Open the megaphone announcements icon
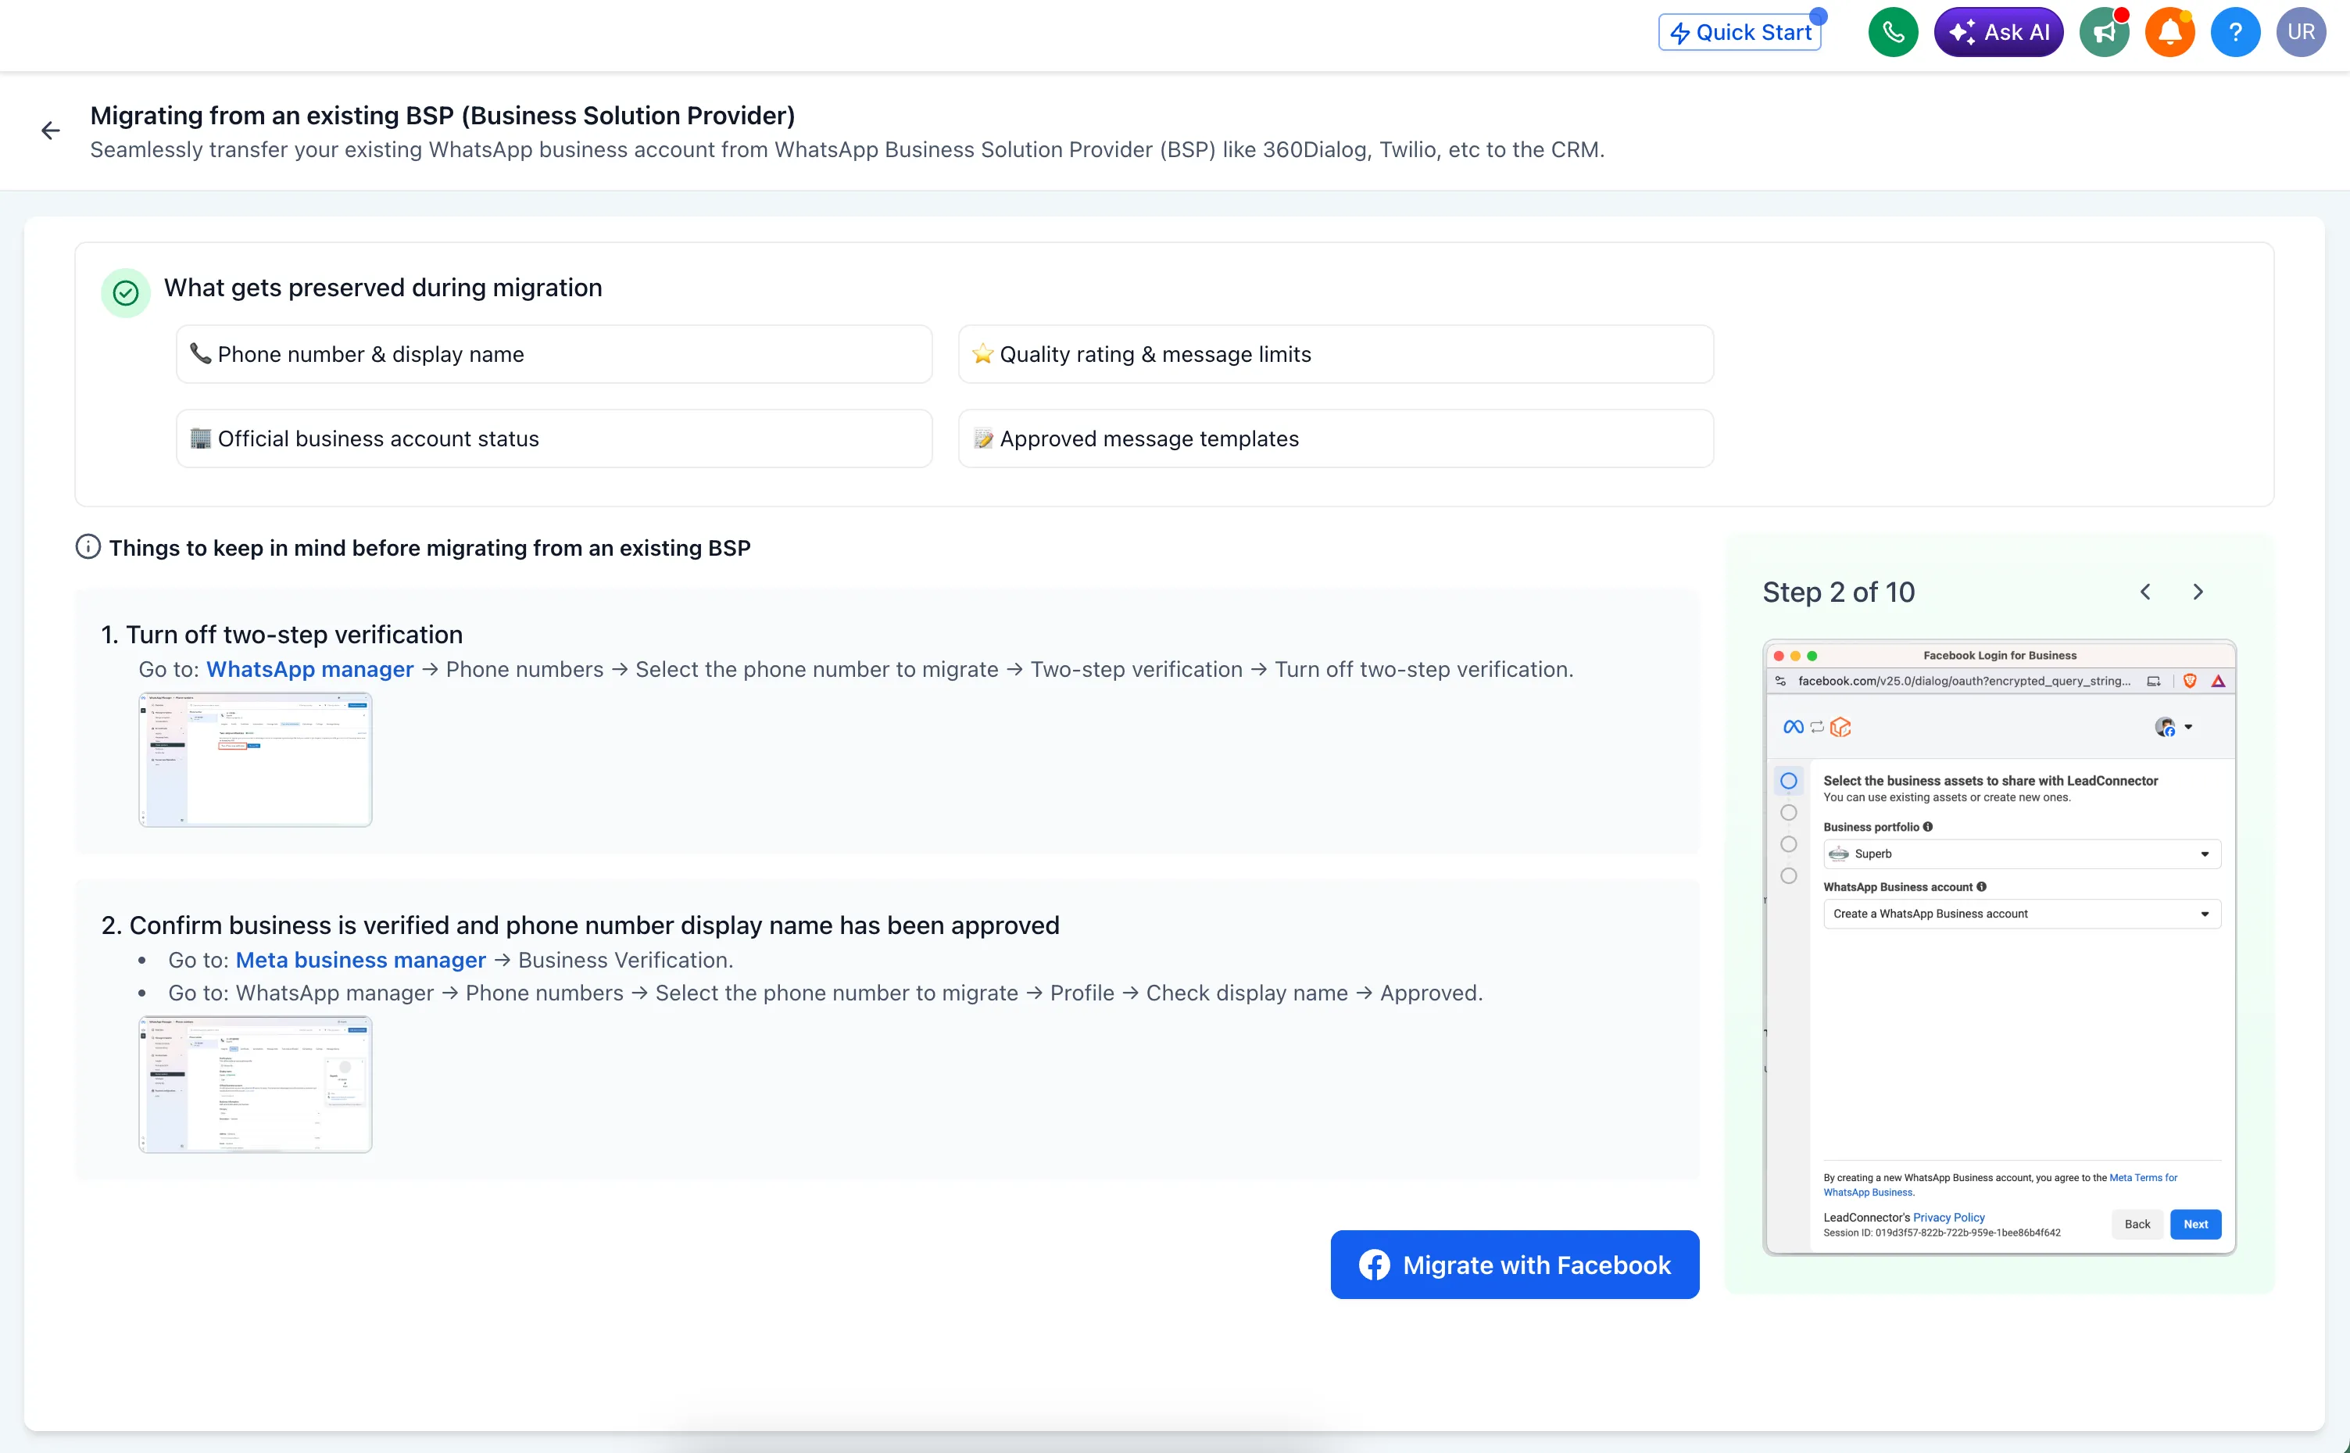This screenshot has width=2350, height=1453. 2103,33
